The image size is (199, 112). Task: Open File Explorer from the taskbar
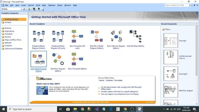click(75, 109)
